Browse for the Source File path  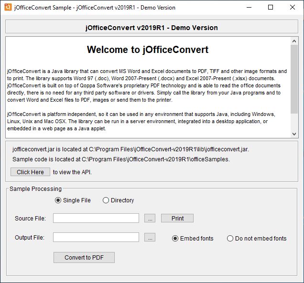[150, 218]
